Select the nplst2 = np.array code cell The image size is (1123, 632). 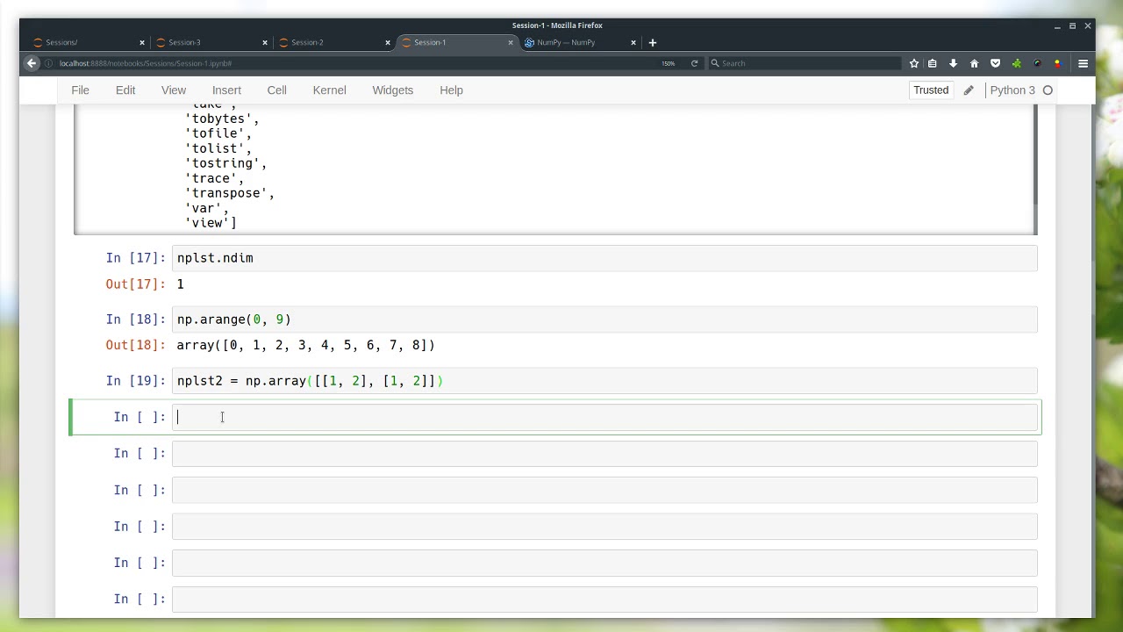(604, 381)
